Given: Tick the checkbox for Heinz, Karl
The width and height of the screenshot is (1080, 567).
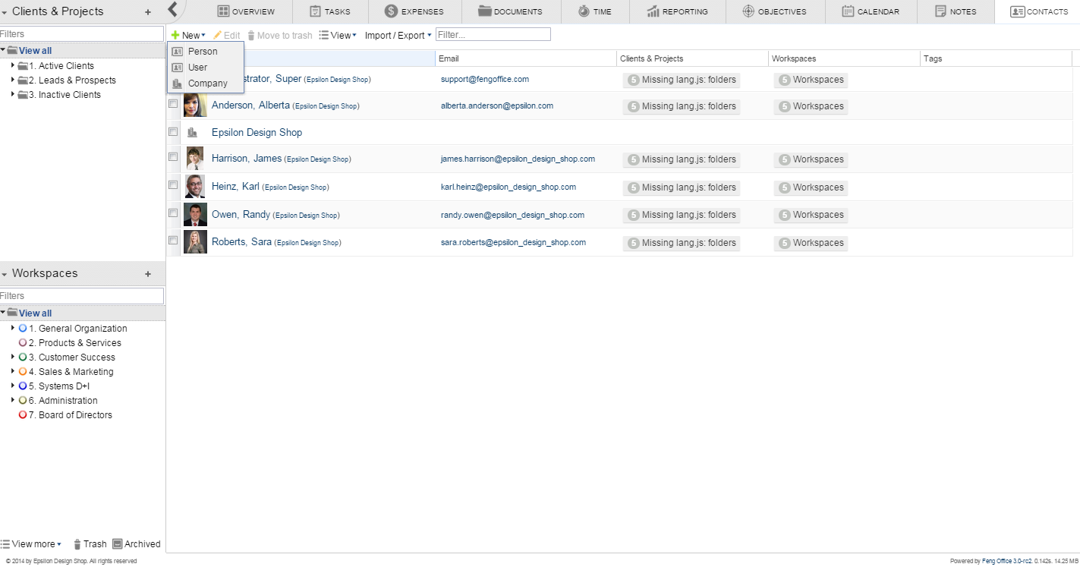Looking at the screenshot, I should coord(173,185).
